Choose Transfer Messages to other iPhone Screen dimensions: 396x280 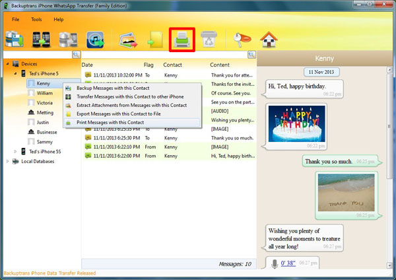(x=133, y=96)
